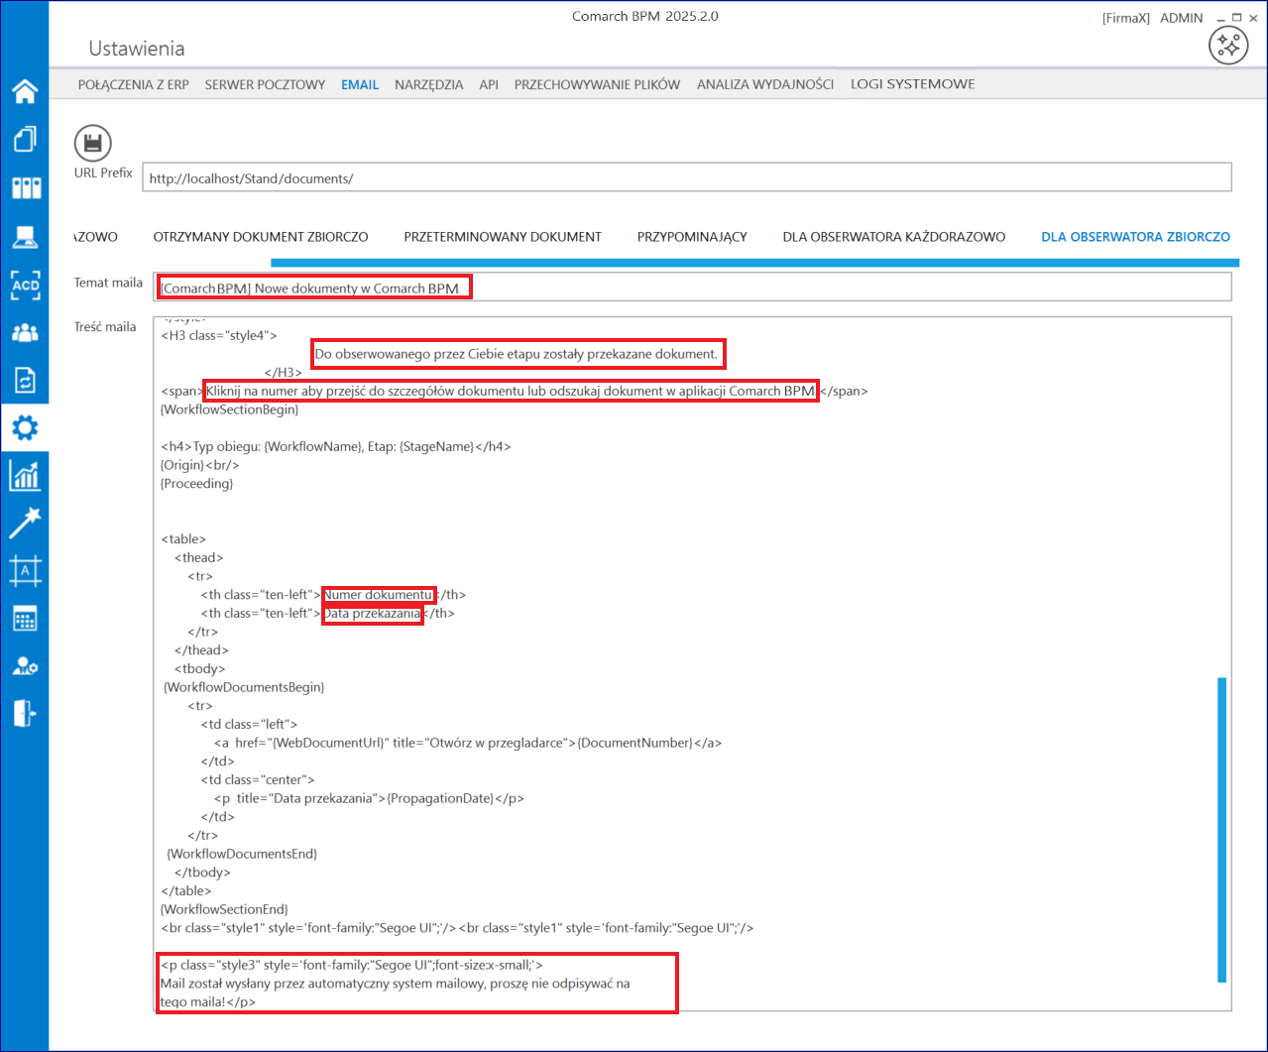This screenshot has width=1268, height=1052.
Task: Open the magic wand sidebar icon
Action: (25, 524)
